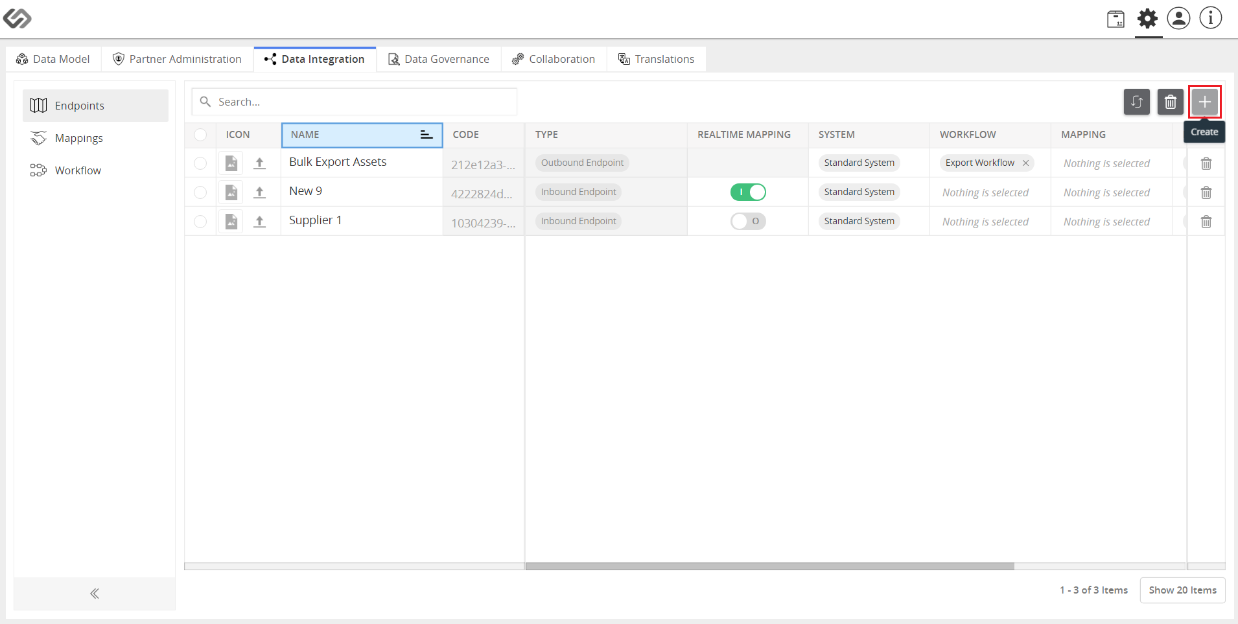The width and height of the screenshot is (1238, 624).
Task: Click the code cell 10304239-...
Action: click(x=484, y=223)
